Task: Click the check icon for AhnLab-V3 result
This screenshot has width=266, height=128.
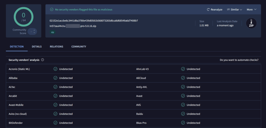Action: [183, 69]
